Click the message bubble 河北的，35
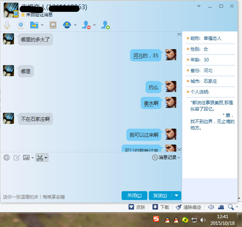Screen dimensions: 242x227 coord(146,55)
